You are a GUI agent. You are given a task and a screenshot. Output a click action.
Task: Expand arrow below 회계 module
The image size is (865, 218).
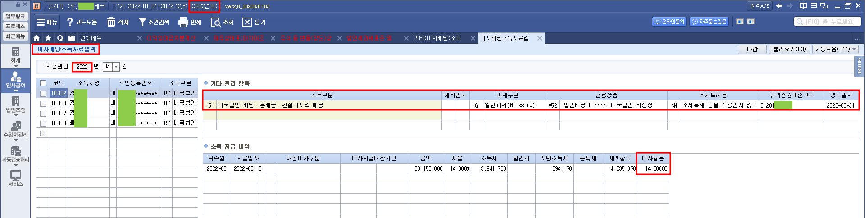click(15, 66)
